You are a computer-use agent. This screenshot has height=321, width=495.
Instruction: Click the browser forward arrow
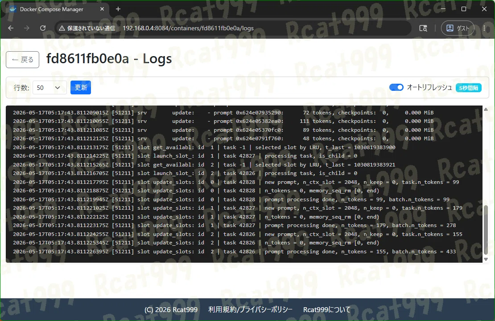pyautogui.click(x=27, y=28)
